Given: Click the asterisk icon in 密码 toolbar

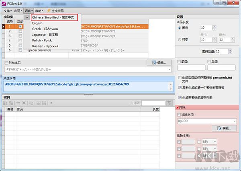Looking at the screenshot, I should 51,103.
